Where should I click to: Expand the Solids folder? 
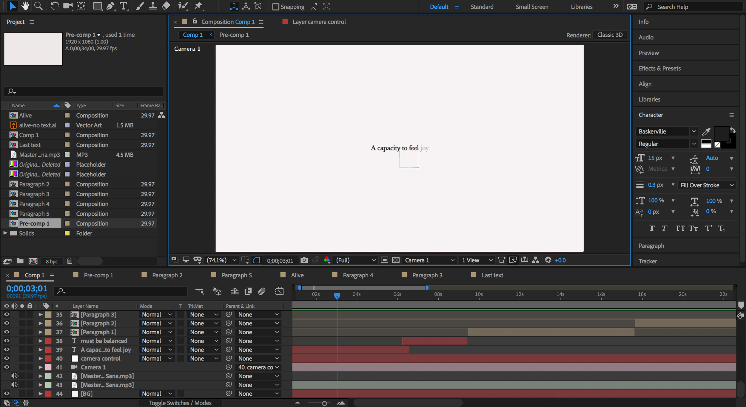pyautogui.click(x=5, y=233)
